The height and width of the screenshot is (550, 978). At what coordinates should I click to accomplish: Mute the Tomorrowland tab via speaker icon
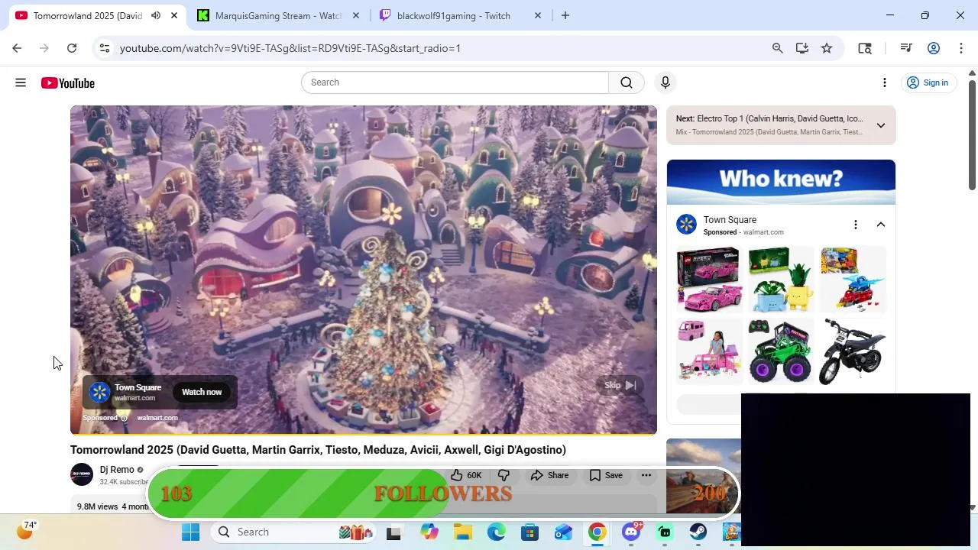coord(156,15)
